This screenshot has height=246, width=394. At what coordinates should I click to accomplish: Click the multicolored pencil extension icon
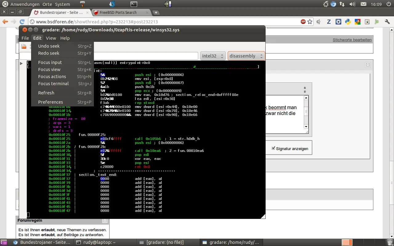click(x=357, y=22)
